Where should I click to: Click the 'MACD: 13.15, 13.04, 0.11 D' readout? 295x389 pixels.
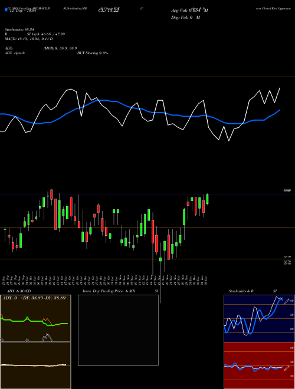tap(28, 39)
